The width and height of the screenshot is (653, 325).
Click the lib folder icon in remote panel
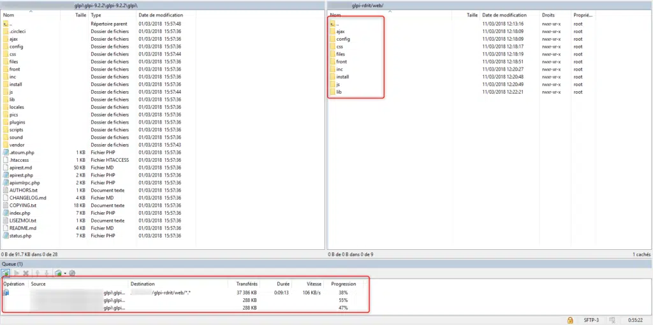332,92
